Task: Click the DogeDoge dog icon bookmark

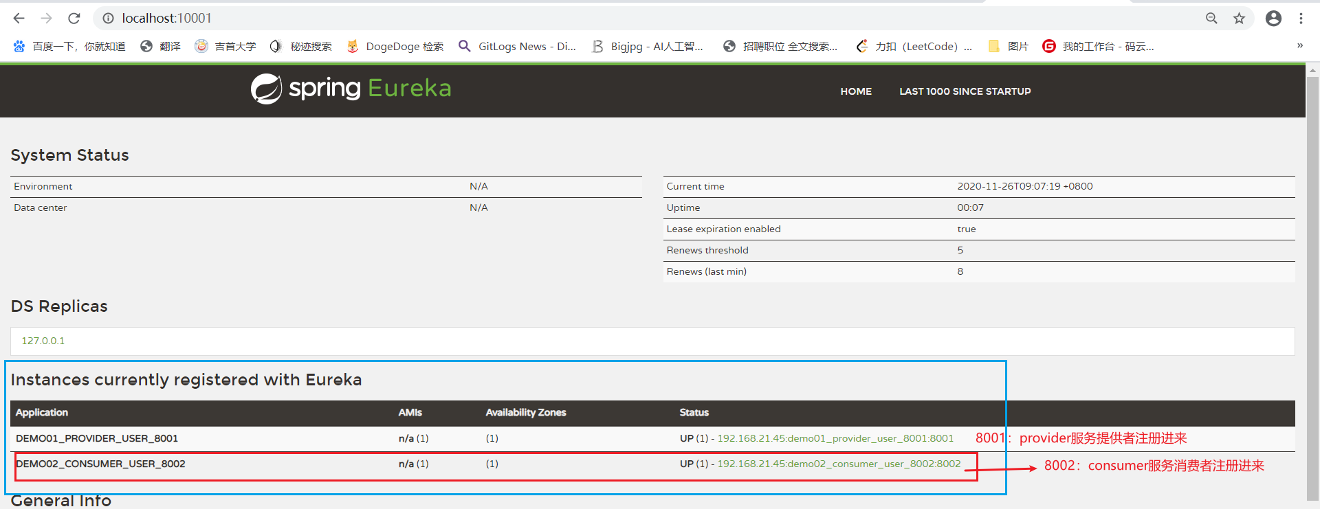Action: coord(353,46)
